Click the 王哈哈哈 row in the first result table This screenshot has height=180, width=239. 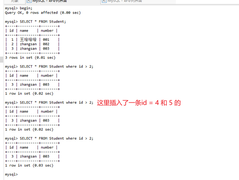pyautogui.click(x=32, y=40)
